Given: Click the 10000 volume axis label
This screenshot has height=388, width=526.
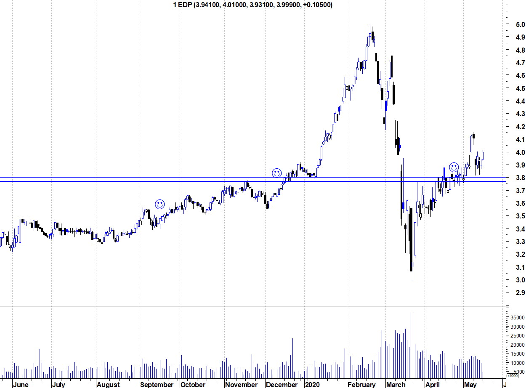Looking at the screenshot, I should pos(518,363).
